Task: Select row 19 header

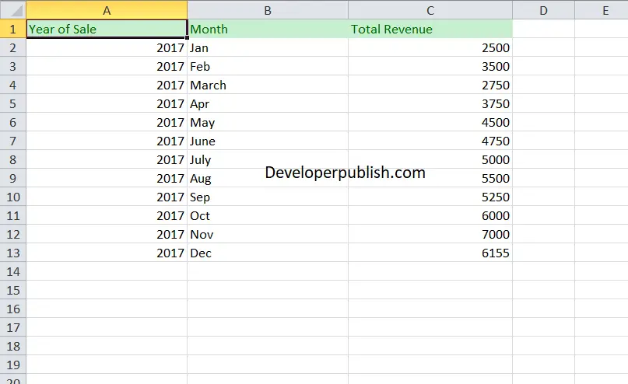Action: 12,365
